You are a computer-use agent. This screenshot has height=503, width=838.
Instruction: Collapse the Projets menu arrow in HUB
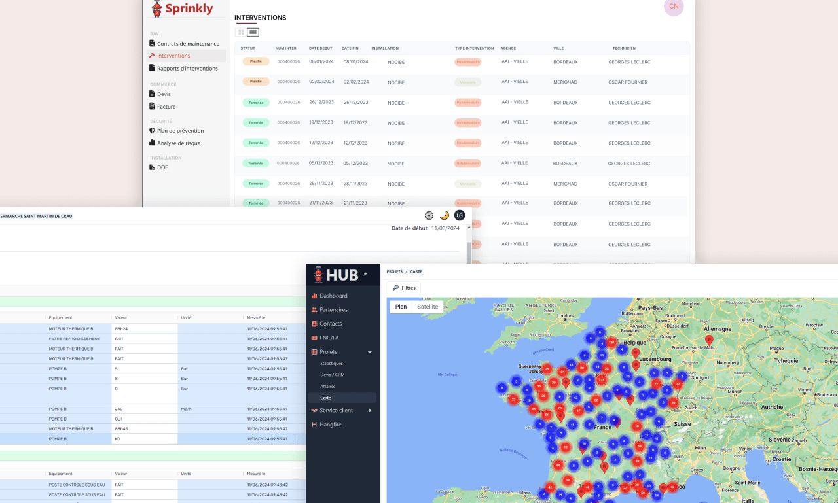point(369,352)
